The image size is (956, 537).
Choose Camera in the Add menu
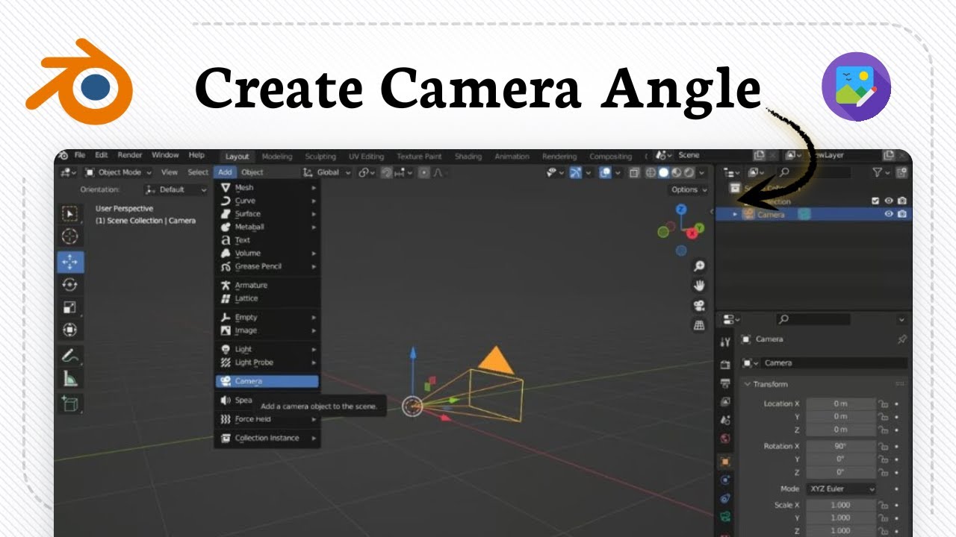click(x=267, y=381)
